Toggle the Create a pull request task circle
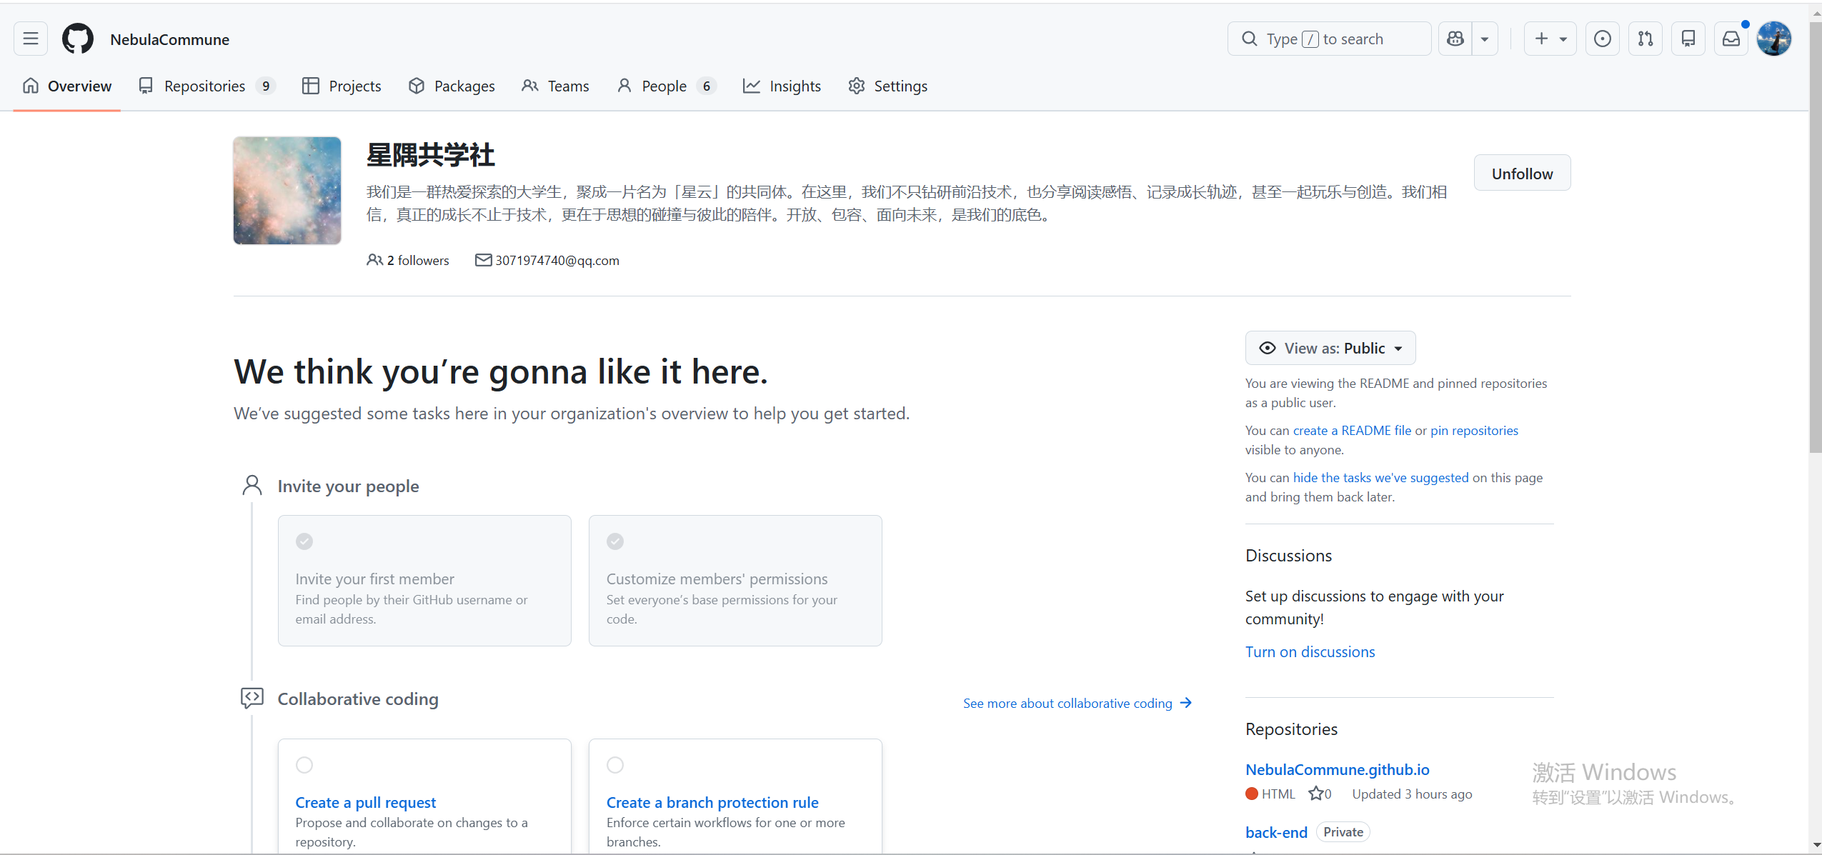The image size is (1822, 855). [304, 765]
